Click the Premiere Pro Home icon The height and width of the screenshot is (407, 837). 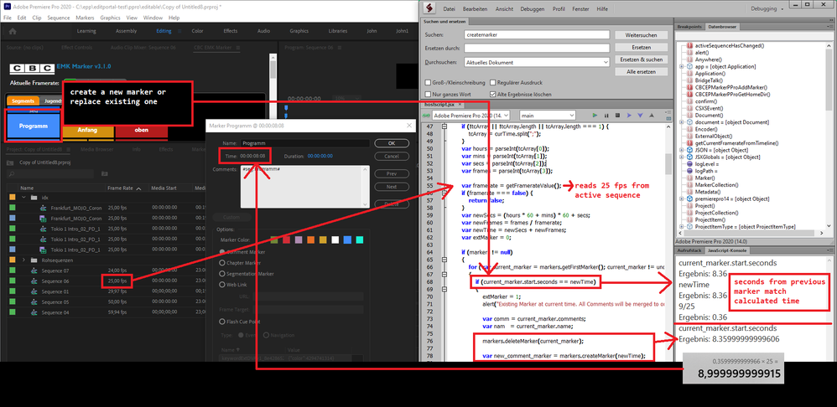(x=13, y=31)
